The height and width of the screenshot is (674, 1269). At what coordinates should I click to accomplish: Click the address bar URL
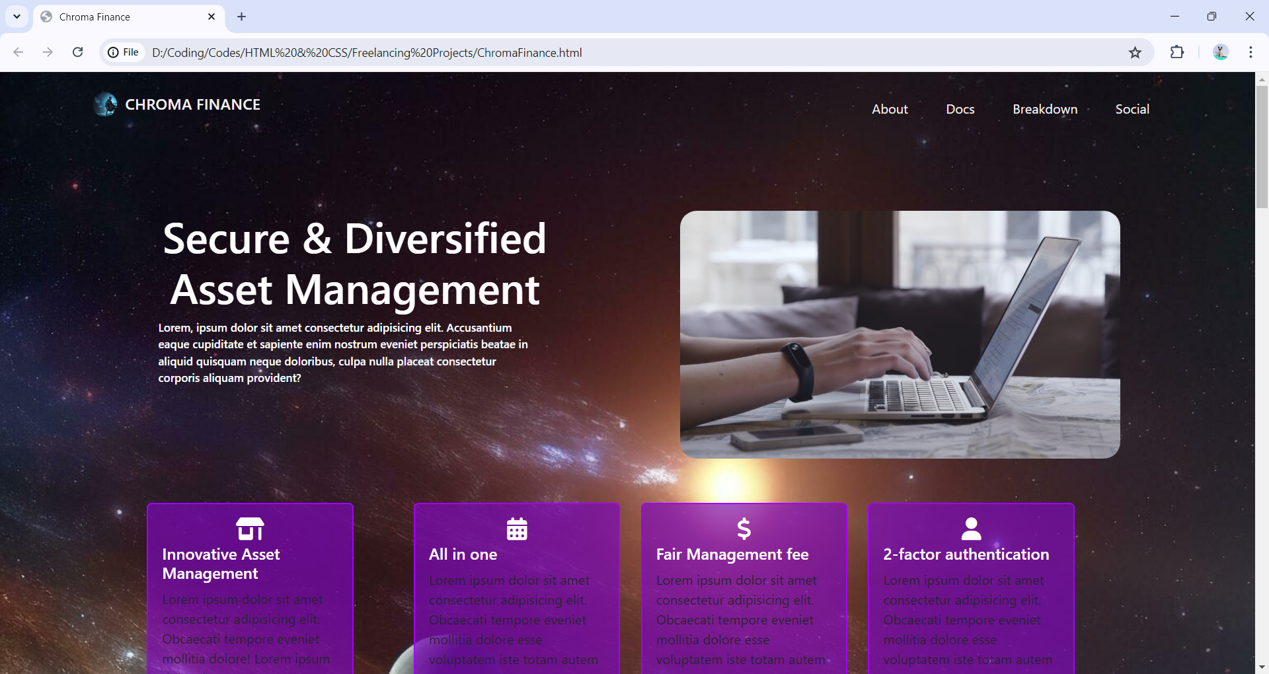tap(367, 53)
